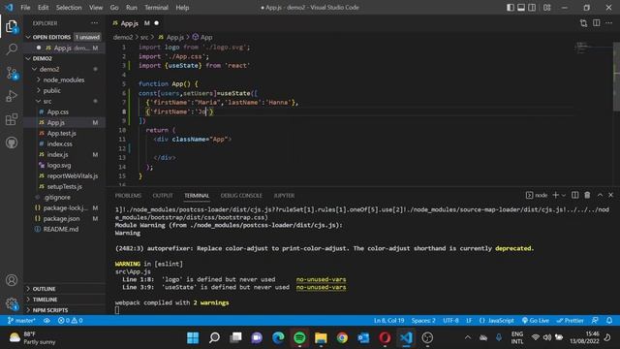Open Run and Debug view
This screenshot has width=620, height=349.
click(12, 96)
